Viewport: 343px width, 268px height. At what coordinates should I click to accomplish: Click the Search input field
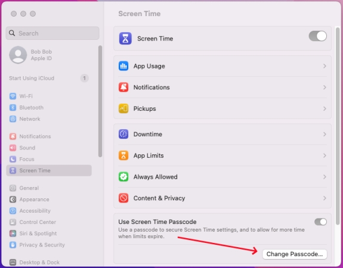click(52, 33)
